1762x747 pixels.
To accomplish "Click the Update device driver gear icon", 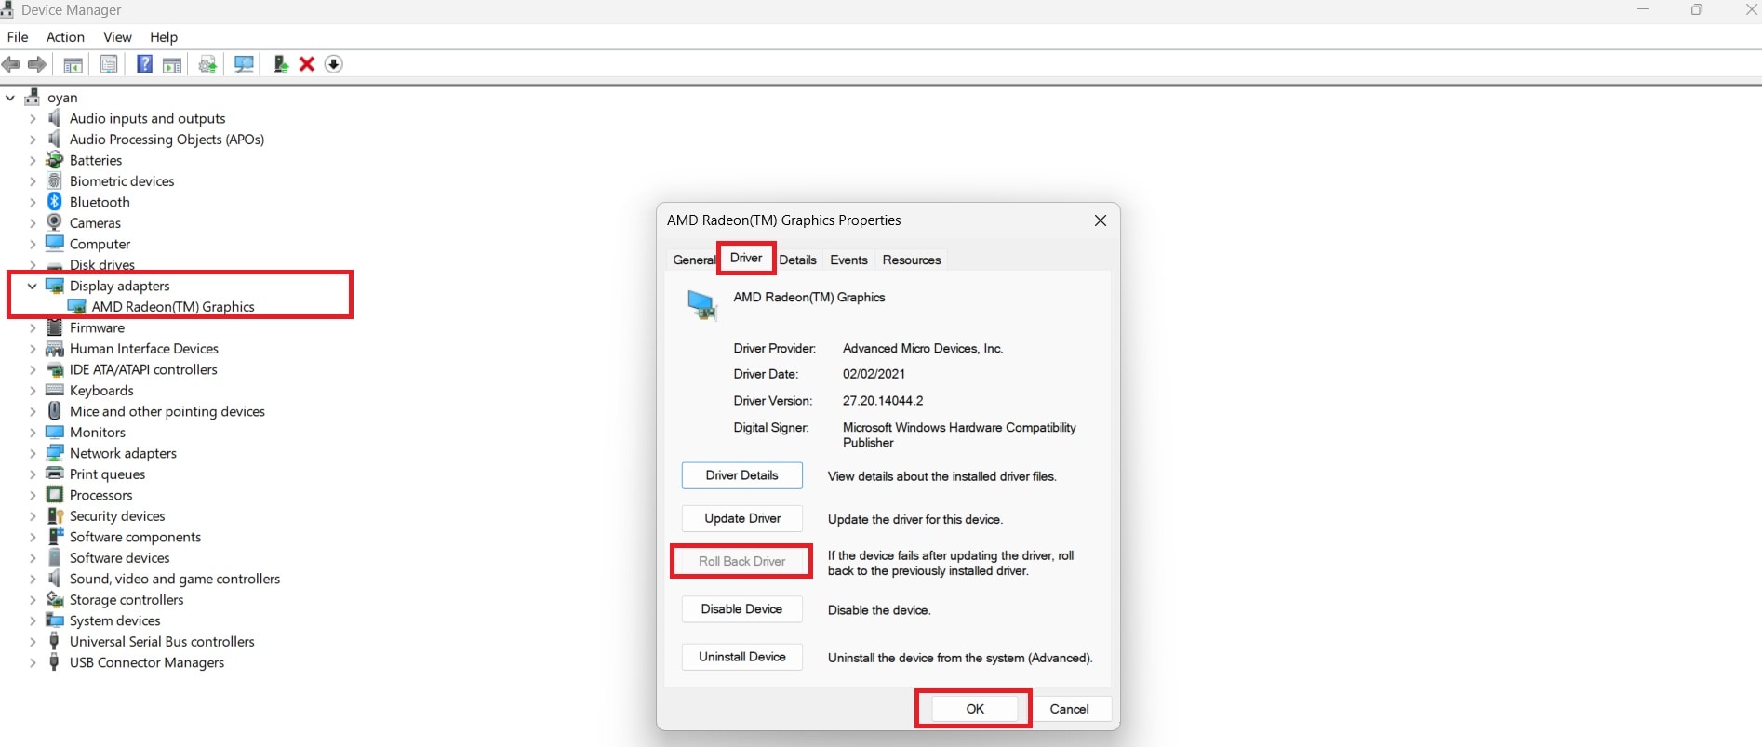I will (207, 64).
